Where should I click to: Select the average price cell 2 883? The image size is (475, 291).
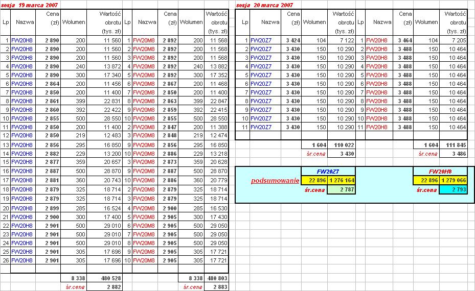[216, 287]
